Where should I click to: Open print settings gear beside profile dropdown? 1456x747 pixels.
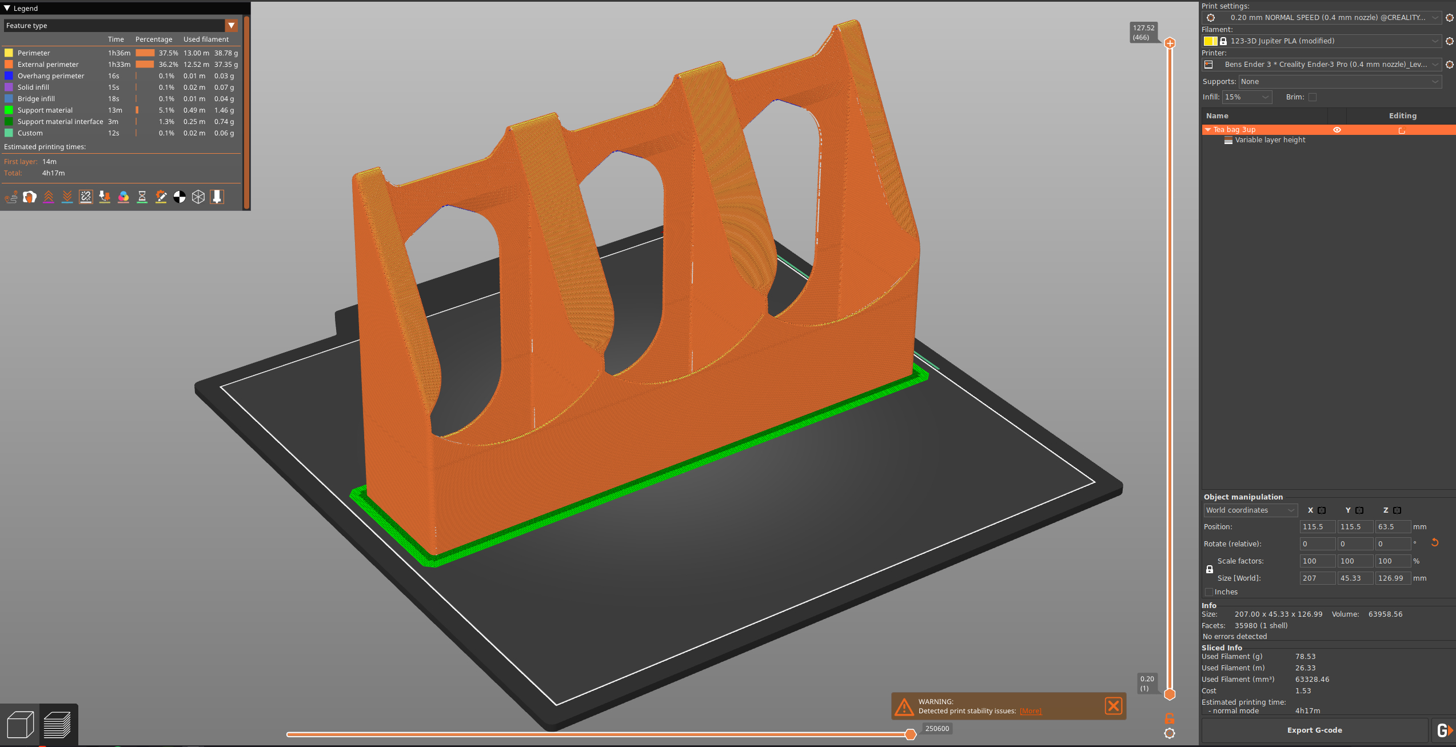coord(1450,18)
